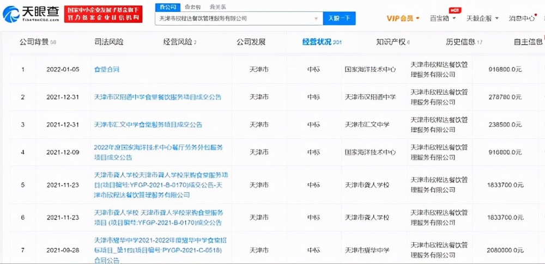Click purchaser 天津市育人学校 in row 5
Screen dimensions: 545x264
(367, 185)
